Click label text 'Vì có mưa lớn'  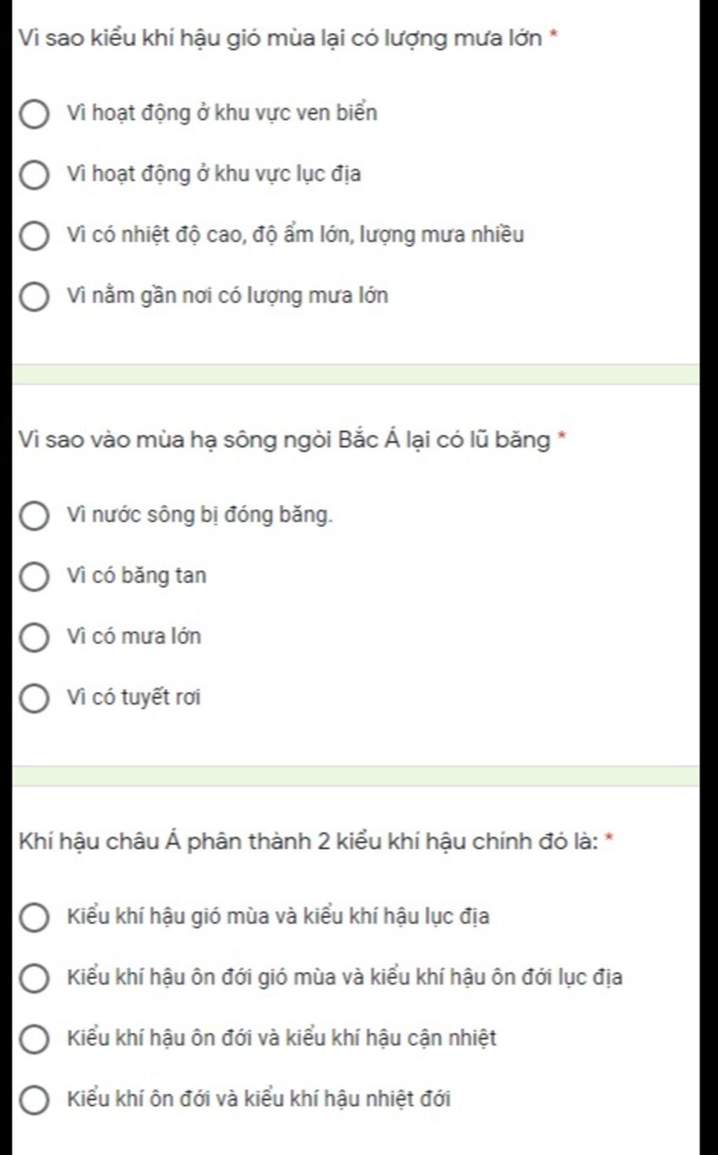[x=134, y=637]
